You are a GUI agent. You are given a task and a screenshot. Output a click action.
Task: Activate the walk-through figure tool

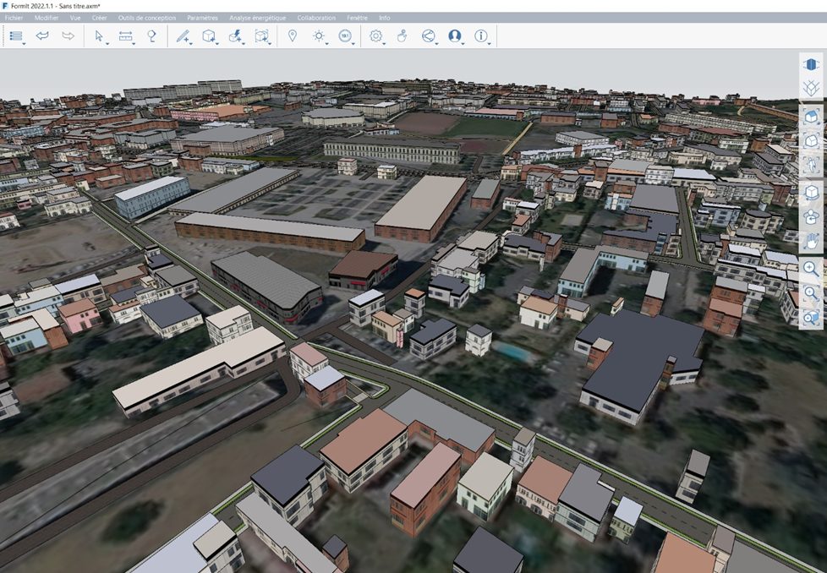click(811, 164)
